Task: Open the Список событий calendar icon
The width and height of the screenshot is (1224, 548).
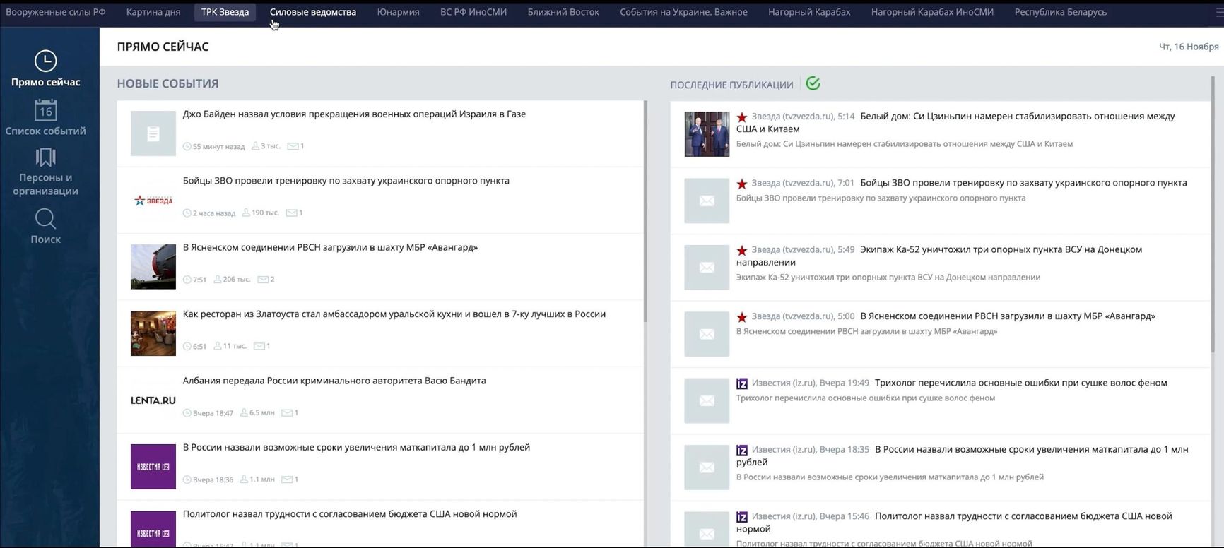Action: tap(45, 111)
